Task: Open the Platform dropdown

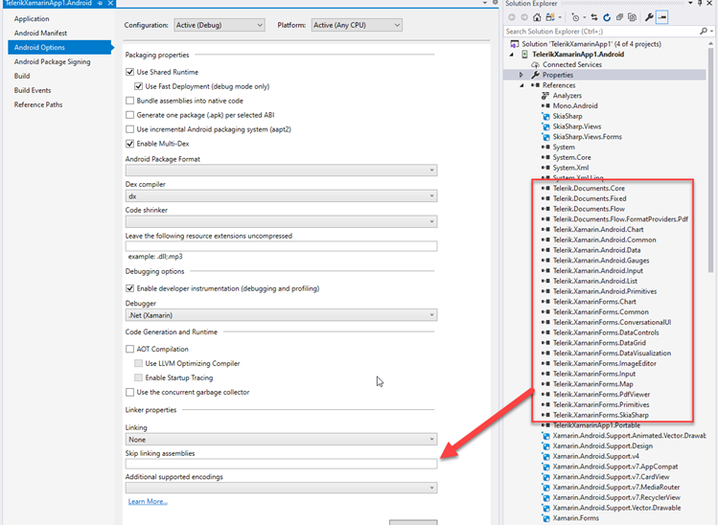Action: (357, 25)
